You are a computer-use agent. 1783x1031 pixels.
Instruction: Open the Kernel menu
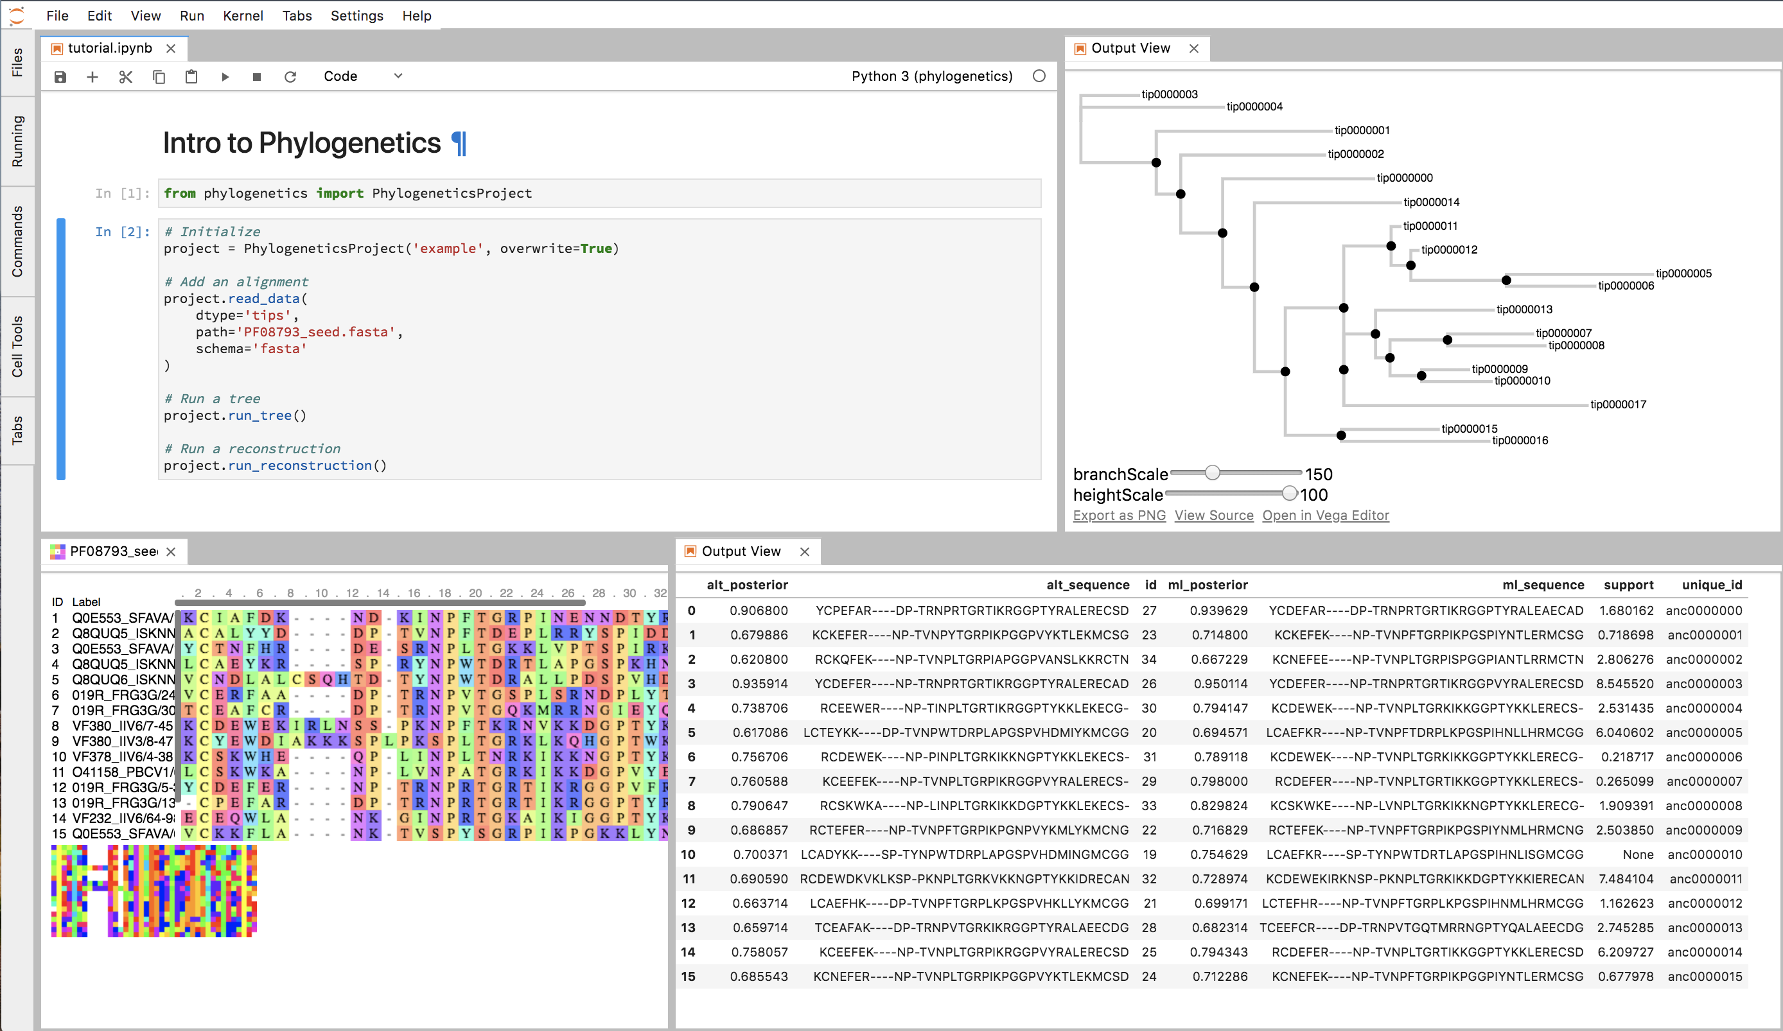243,15
